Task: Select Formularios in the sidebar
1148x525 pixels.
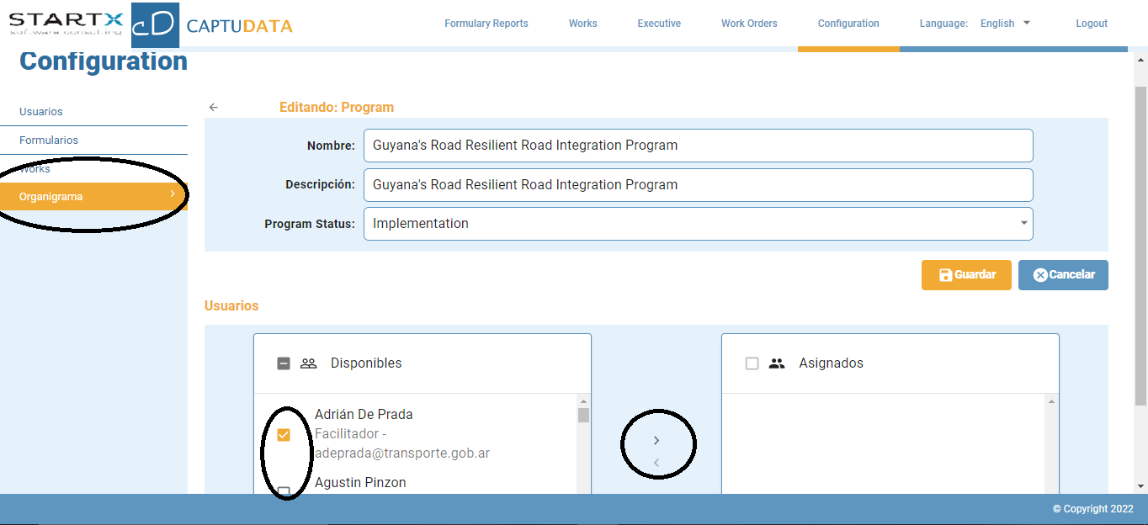Action: click(x=49, y=141)
